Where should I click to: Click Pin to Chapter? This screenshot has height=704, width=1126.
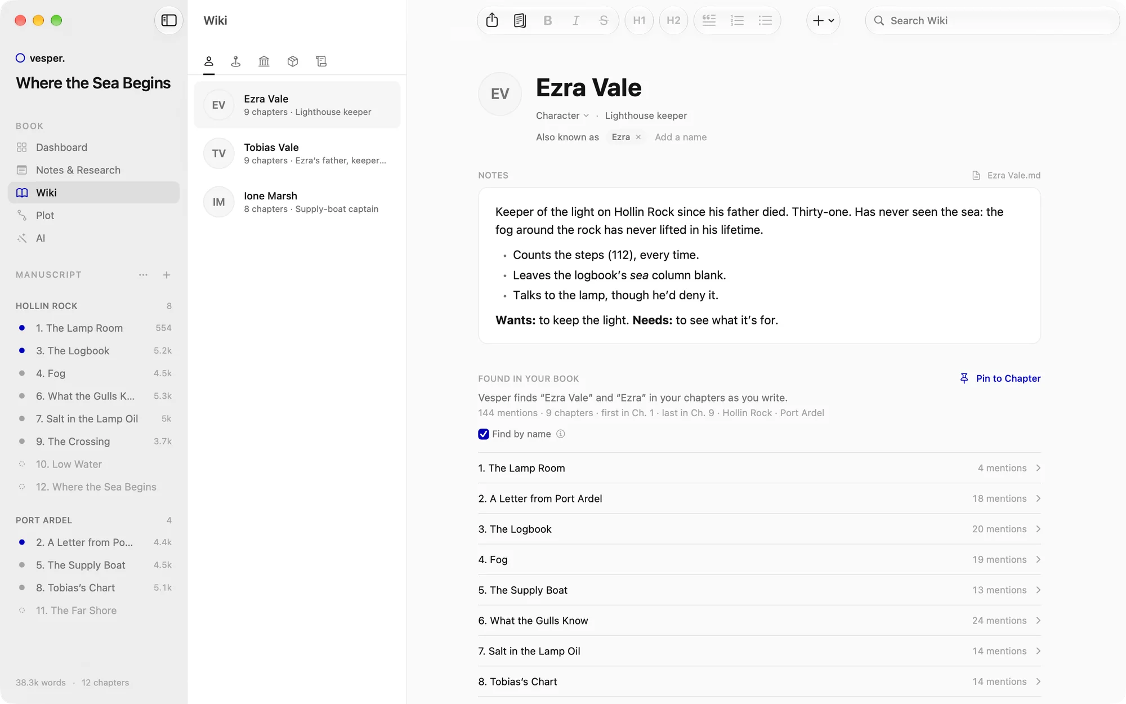coord(1000,378)
